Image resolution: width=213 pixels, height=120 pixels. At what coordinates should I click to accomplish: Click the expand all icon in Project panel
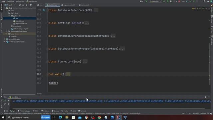[23, 5]
